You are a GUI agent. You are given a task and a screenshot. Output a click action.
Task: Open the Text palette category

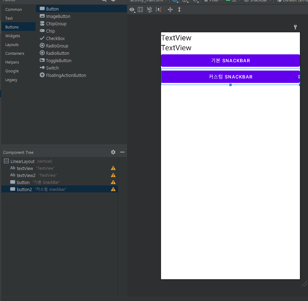19,18
